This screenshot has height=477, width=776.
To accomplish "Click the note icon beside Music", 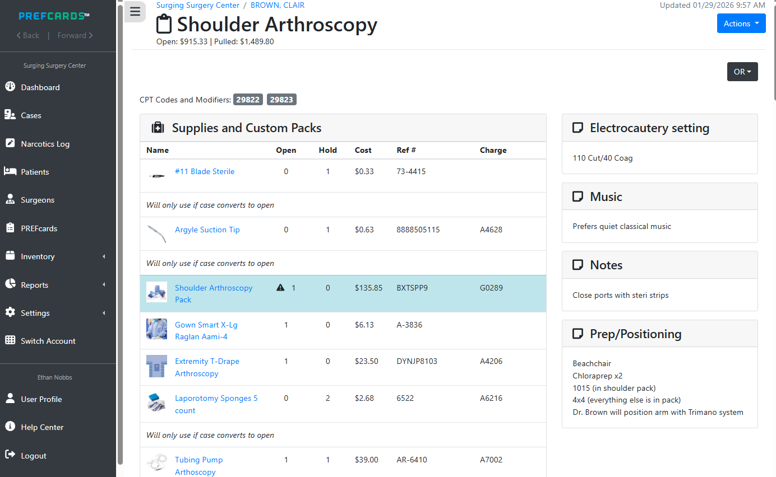I will tap(578, 197).
